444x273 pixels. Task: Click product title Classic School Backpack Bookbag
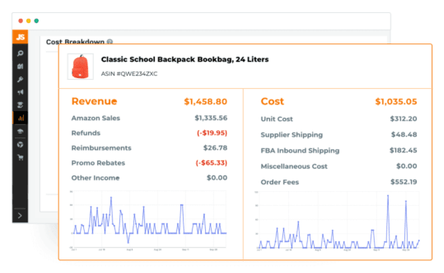(x=185, y=59)
